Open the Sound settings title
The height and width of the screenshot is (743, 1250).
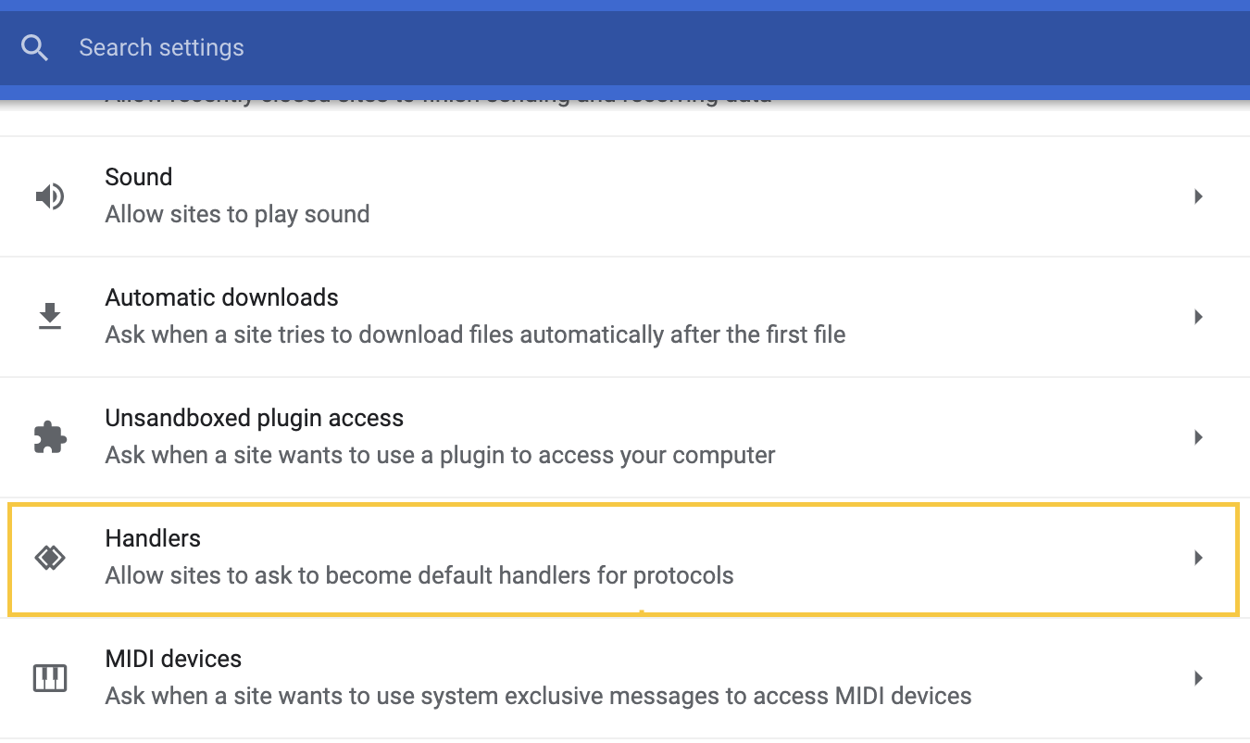click(139, 177)
